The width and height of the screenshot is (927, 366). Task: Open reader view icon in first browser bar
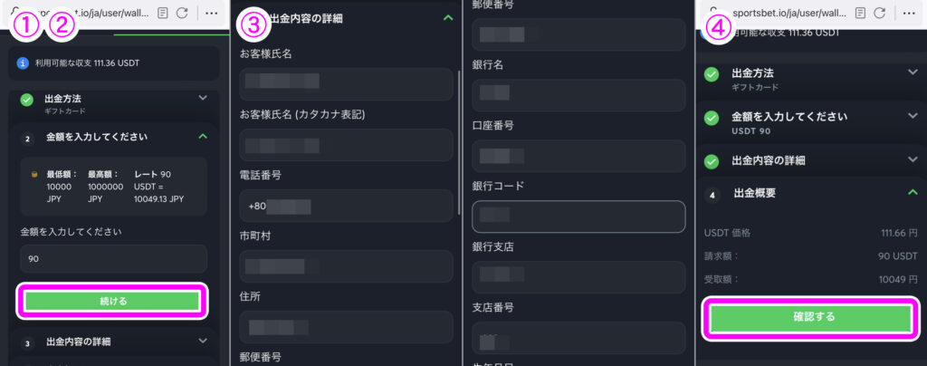(163, 13)
